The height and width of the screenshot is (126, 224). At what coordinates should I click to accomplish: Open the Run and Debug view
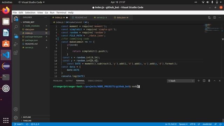point(16,44)
